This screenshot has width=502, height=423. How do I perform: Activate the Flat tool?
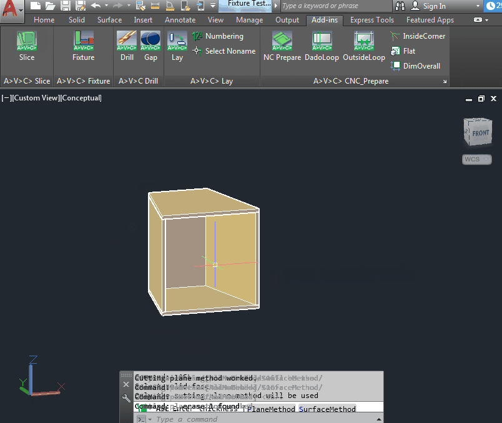(403, 51)
